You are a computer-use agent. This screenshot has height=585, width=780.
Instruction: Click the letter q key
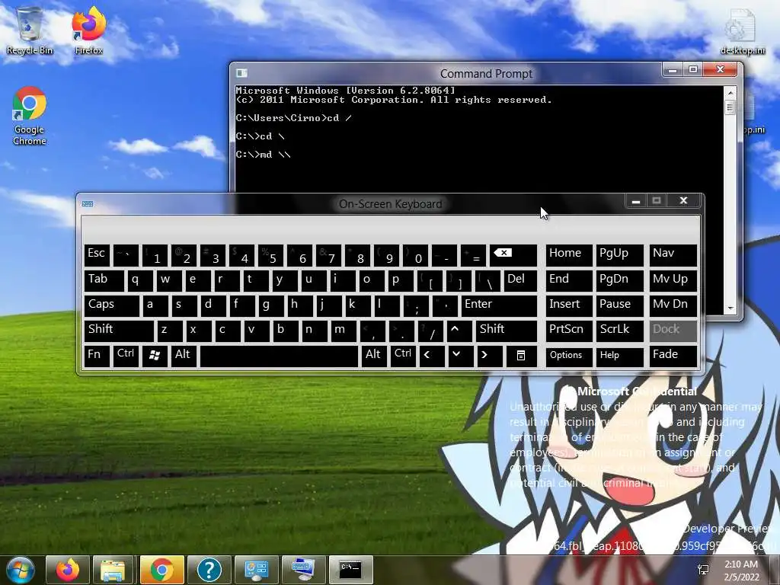[x=140, y=280]
